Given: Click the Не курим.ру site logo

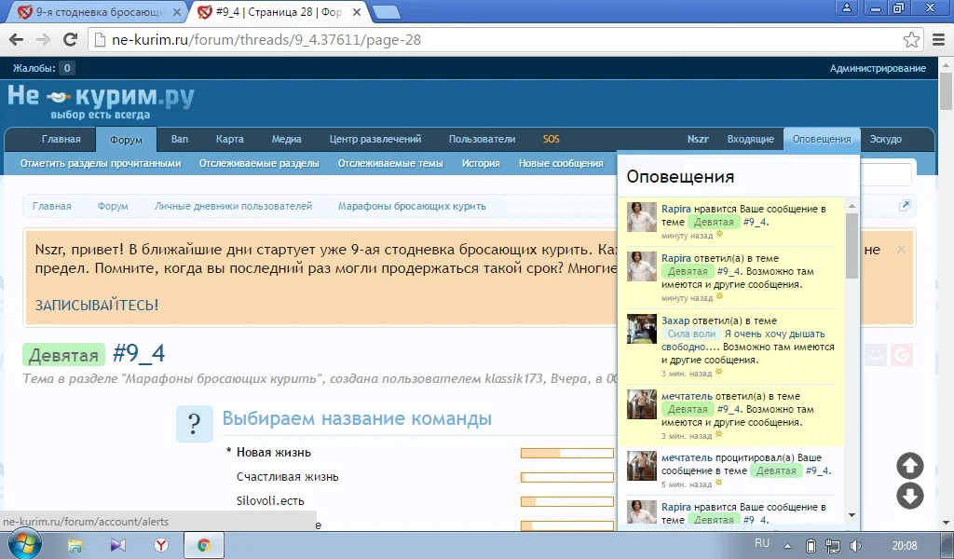Looking at the screenshot, I should [x=101, y=101].
